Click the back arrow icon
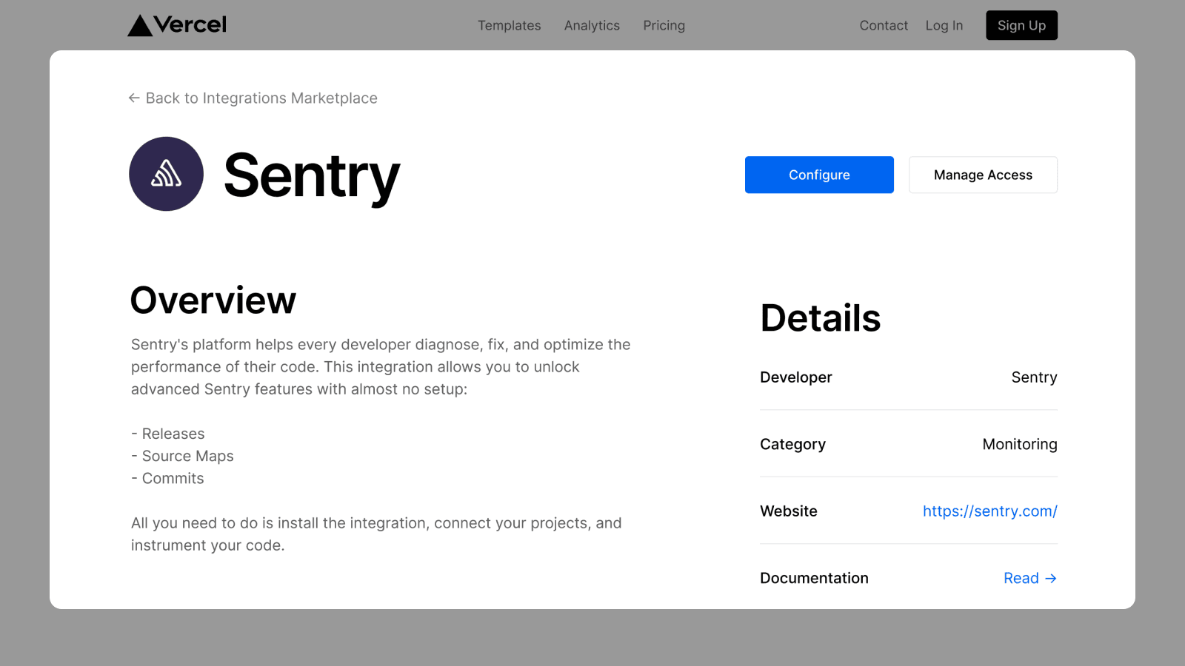This screenshot has width=1185, height=666. coord(134,98)
